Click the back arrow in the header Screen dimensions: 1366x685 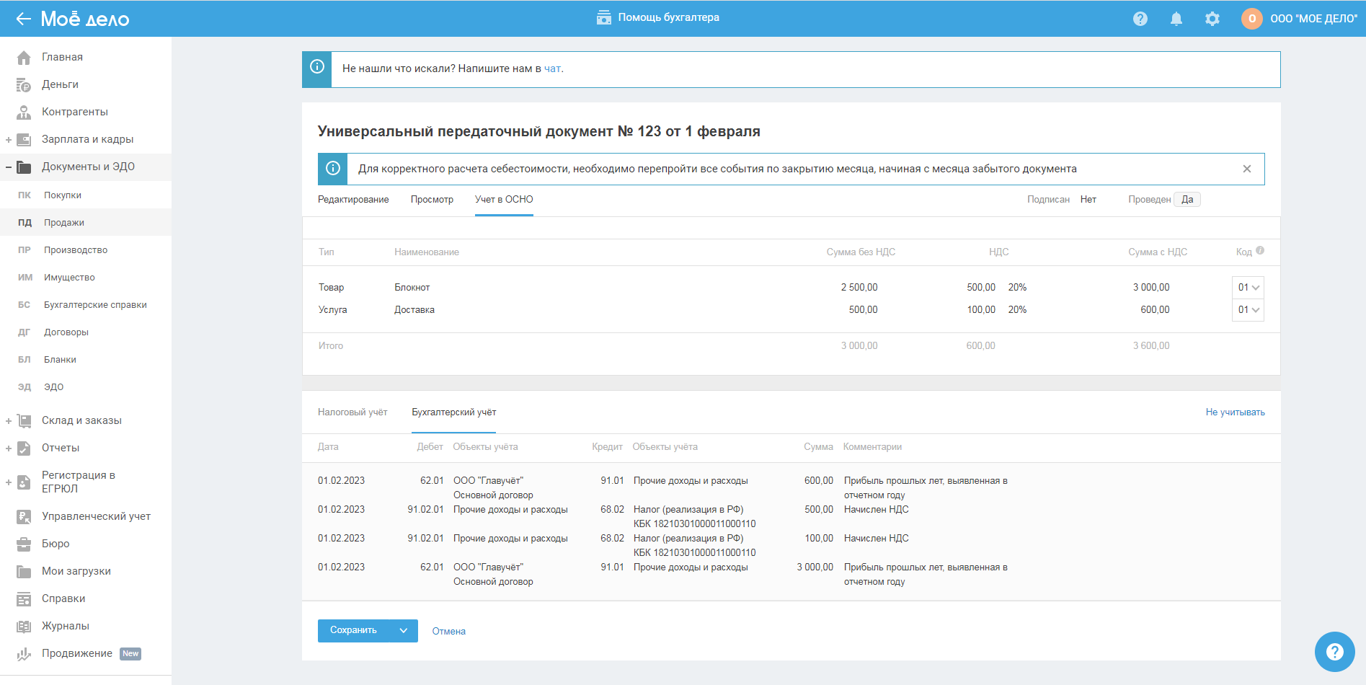coord(24,19)
